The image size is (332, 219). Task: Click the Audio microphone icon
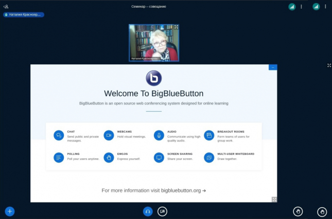(x=159, y=135)
